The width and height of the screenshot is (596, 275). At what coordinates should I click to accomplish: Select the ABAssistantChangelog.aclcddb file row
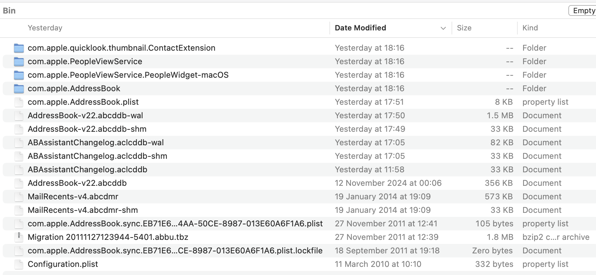87,170
